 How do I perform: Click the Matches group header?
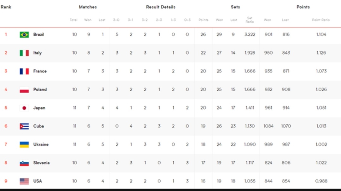tap(88, 7)
